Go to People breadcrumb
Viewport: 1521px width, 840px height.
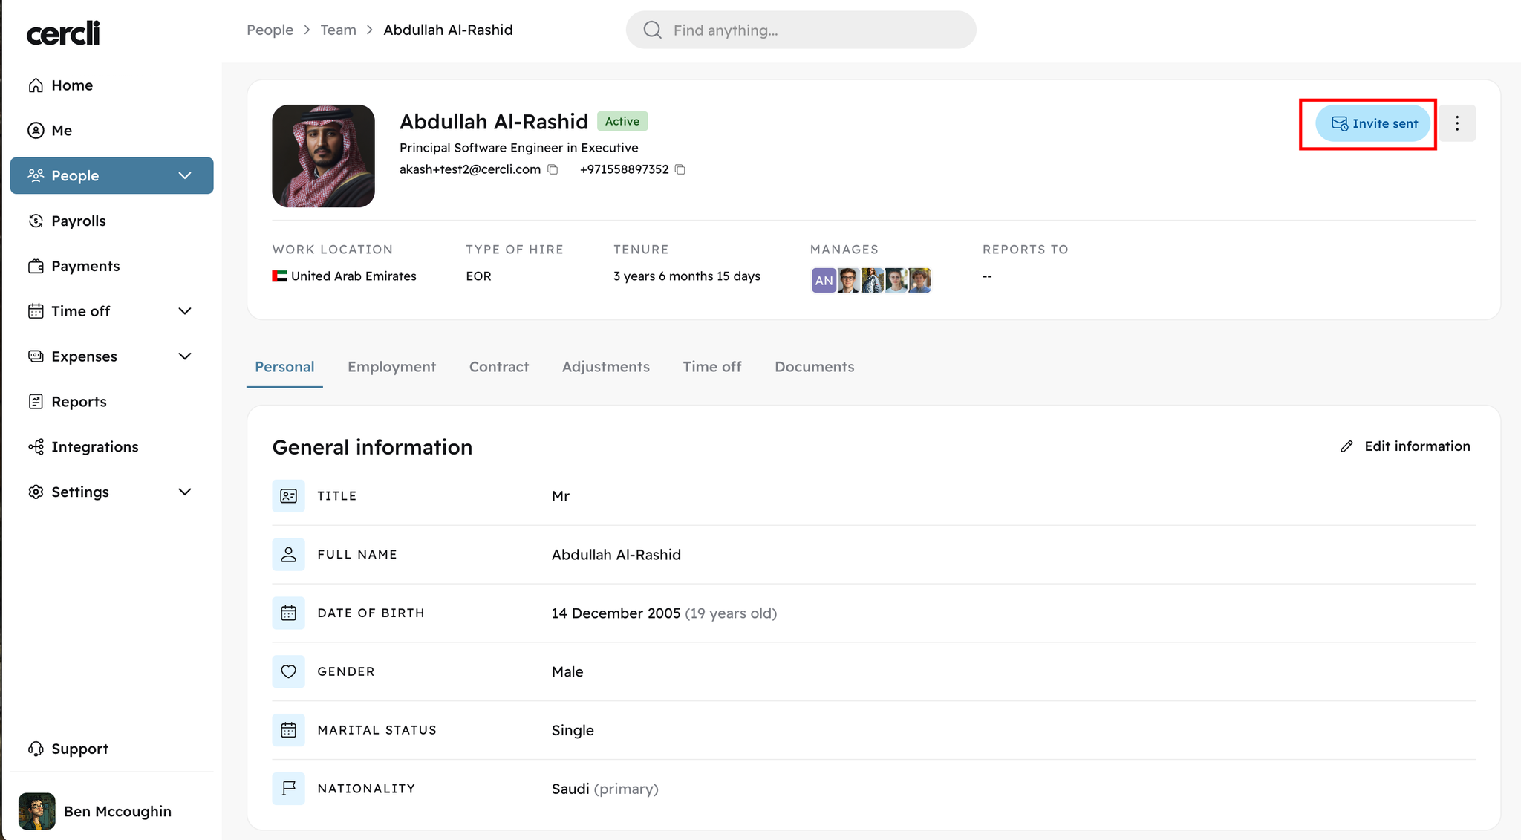(x=270, y=30)
